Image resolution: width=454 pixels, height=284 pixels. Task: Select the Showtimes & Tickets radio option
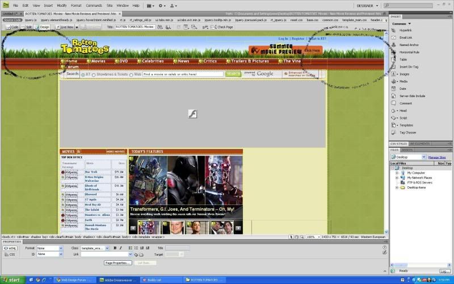94,74
